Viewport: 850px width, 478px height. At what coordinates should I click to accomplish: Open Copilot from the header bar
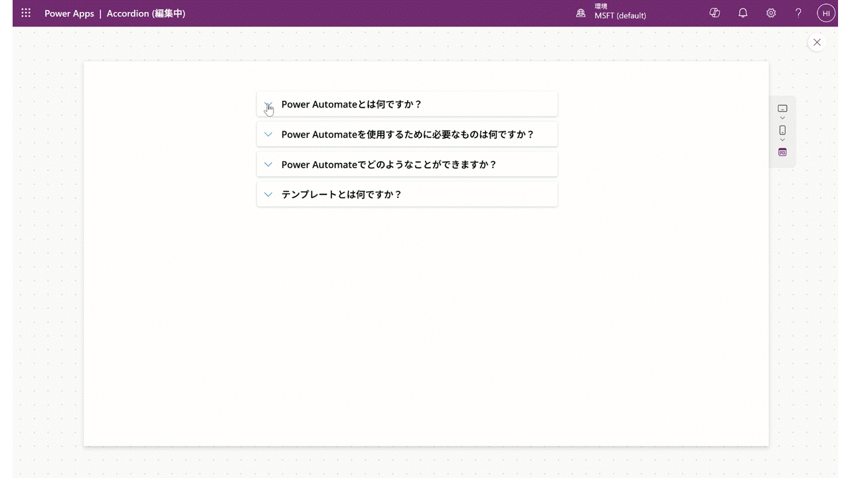click(x=715, y=13)
